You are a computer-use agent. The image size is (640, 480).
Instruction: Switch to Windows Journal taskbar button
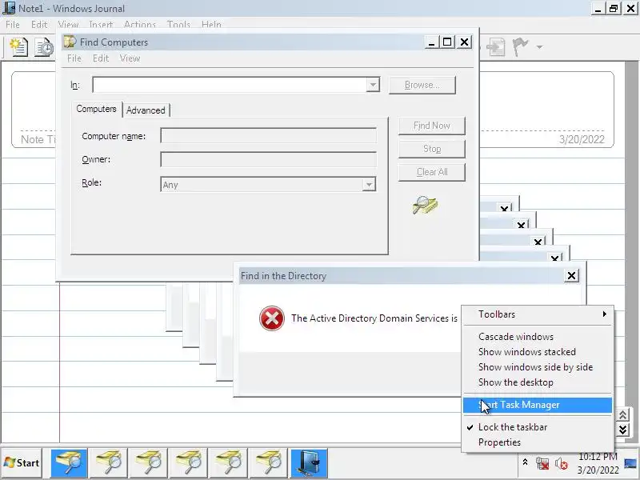309,463
